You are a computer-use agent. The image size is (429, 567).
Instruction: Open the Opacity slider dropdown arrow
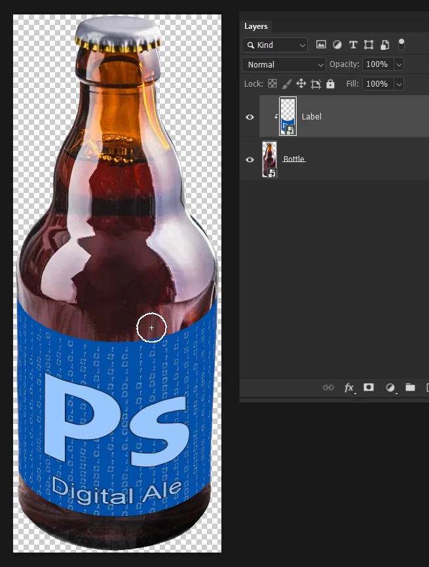[399, 64]
